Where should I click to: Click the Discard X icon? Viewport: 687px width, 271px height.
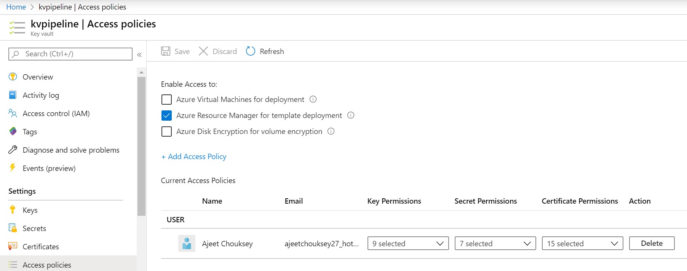(203, 51)
